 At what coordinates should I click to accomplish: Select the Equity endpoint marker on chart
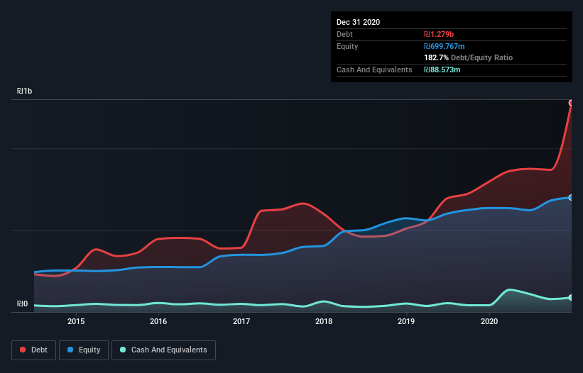click(x=571, y=197)
